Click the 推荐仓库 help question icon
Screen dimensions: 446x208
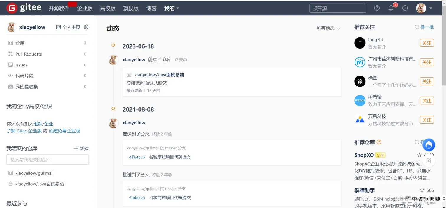[379, 142]
